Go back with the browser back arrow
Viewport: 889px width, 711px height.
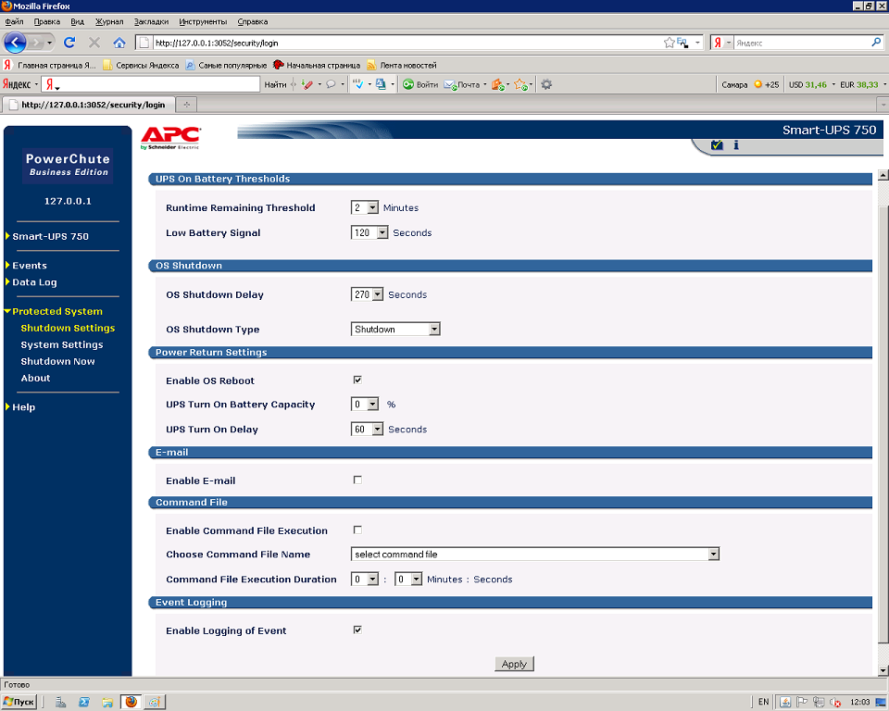point(15,43)
